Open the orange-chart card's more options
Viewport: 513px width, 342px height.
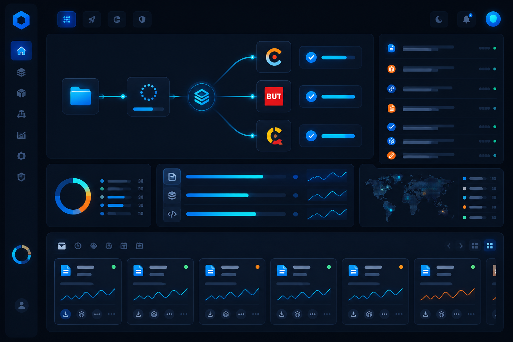[457, 314]
